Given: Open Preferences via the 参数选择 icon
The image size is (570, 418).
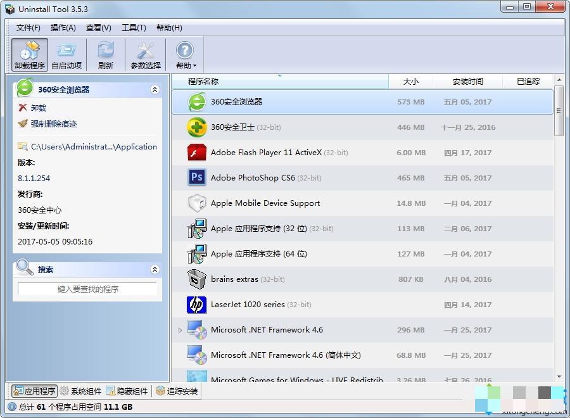Looking at the screenshot, I should pos(146,54).
